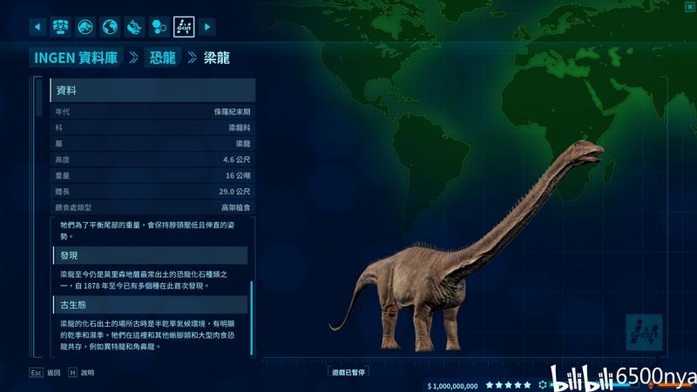Click the $1,000,000,000 funds display
Viewport: 697px width, 392px height.
pyautogui.click(x=452, y=386)
